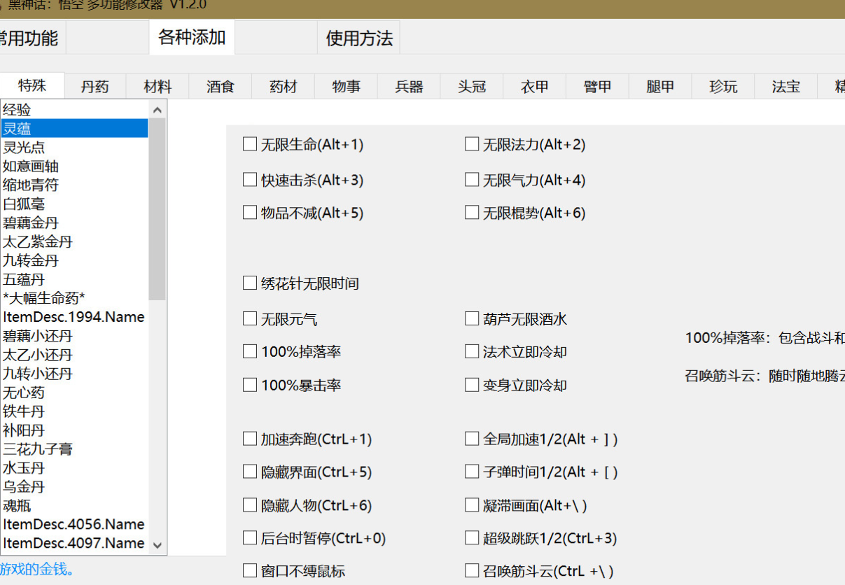845x585 pixels.
Task: Check the 快速击杀 option
Action: [250, 180]
